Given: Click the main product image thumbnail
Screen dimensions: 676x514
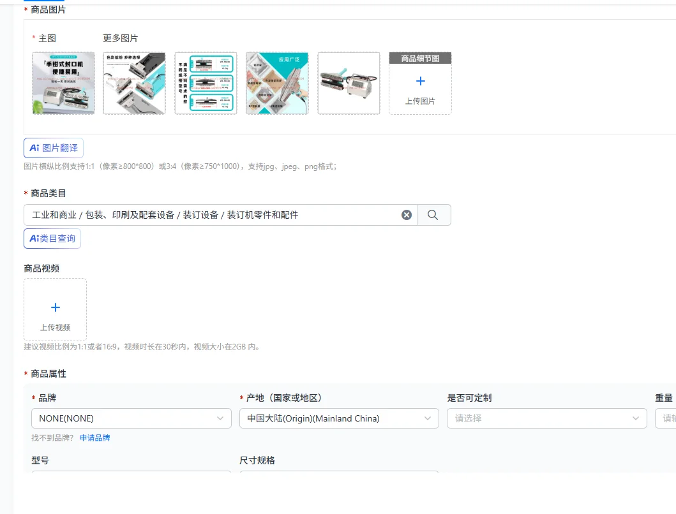Looking at the screenshot, I should coord(63,83).
